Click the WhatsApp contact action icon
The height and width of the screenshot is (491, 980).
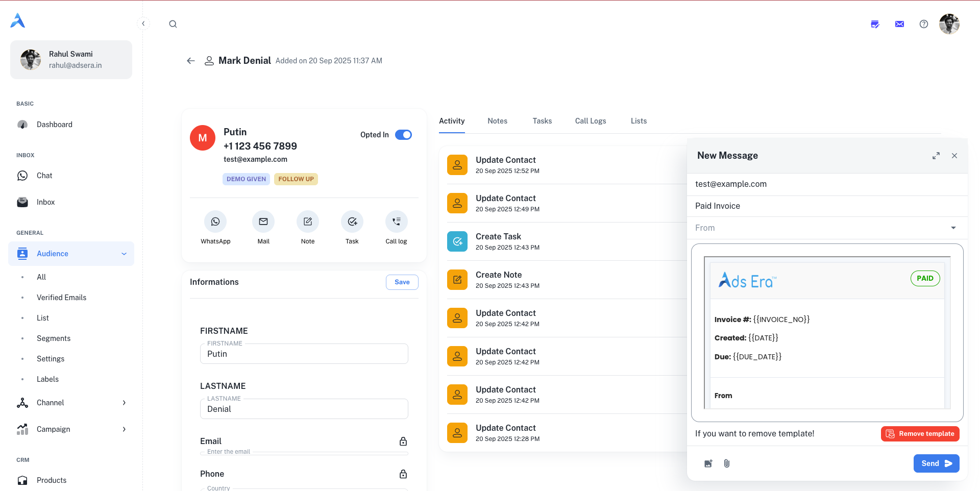coord(215,222)
